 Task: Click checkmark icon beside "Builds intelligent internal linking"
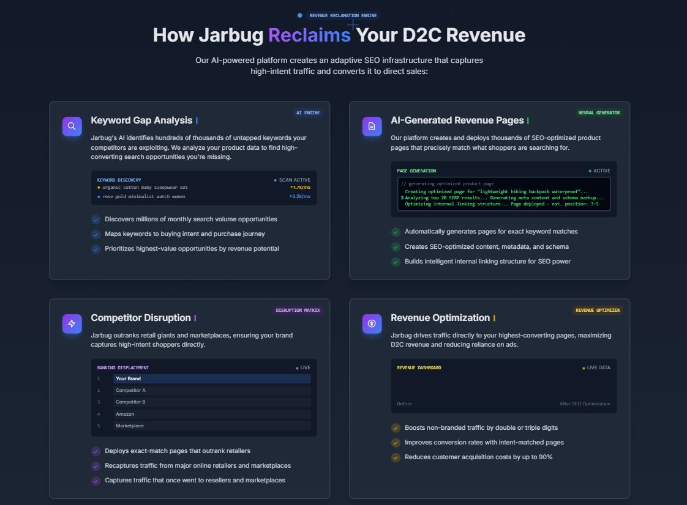396,262
